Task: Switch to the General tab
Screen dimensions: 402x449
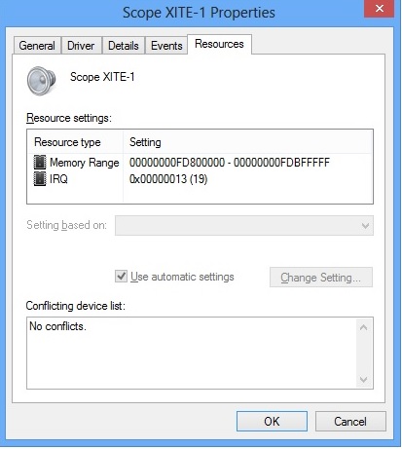Action: [37, 46]
